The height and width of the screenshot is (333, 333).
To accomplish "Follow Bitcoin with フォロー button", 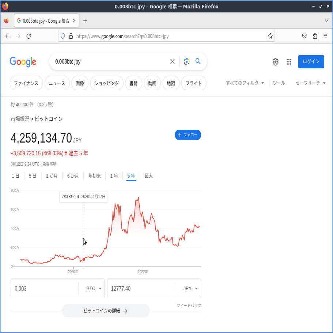I will click(188, 135).
